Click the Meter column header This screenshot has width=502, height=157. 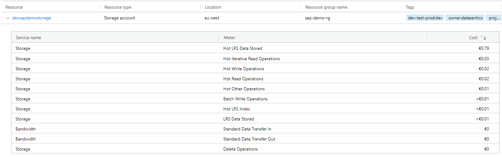click(229, 38)
